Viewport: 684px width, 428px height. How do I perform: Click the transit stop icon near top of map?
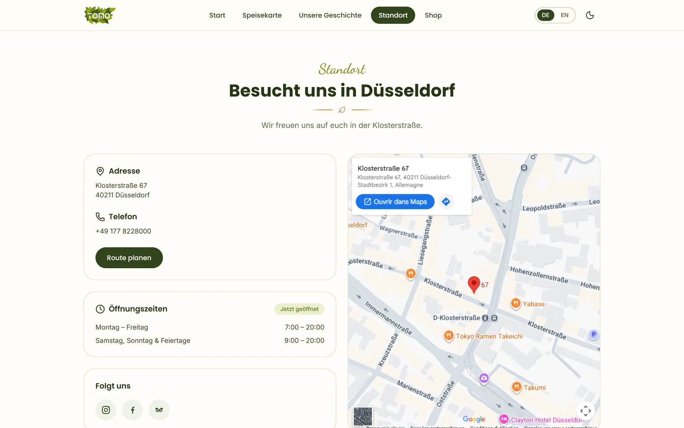tap(524, 168)
